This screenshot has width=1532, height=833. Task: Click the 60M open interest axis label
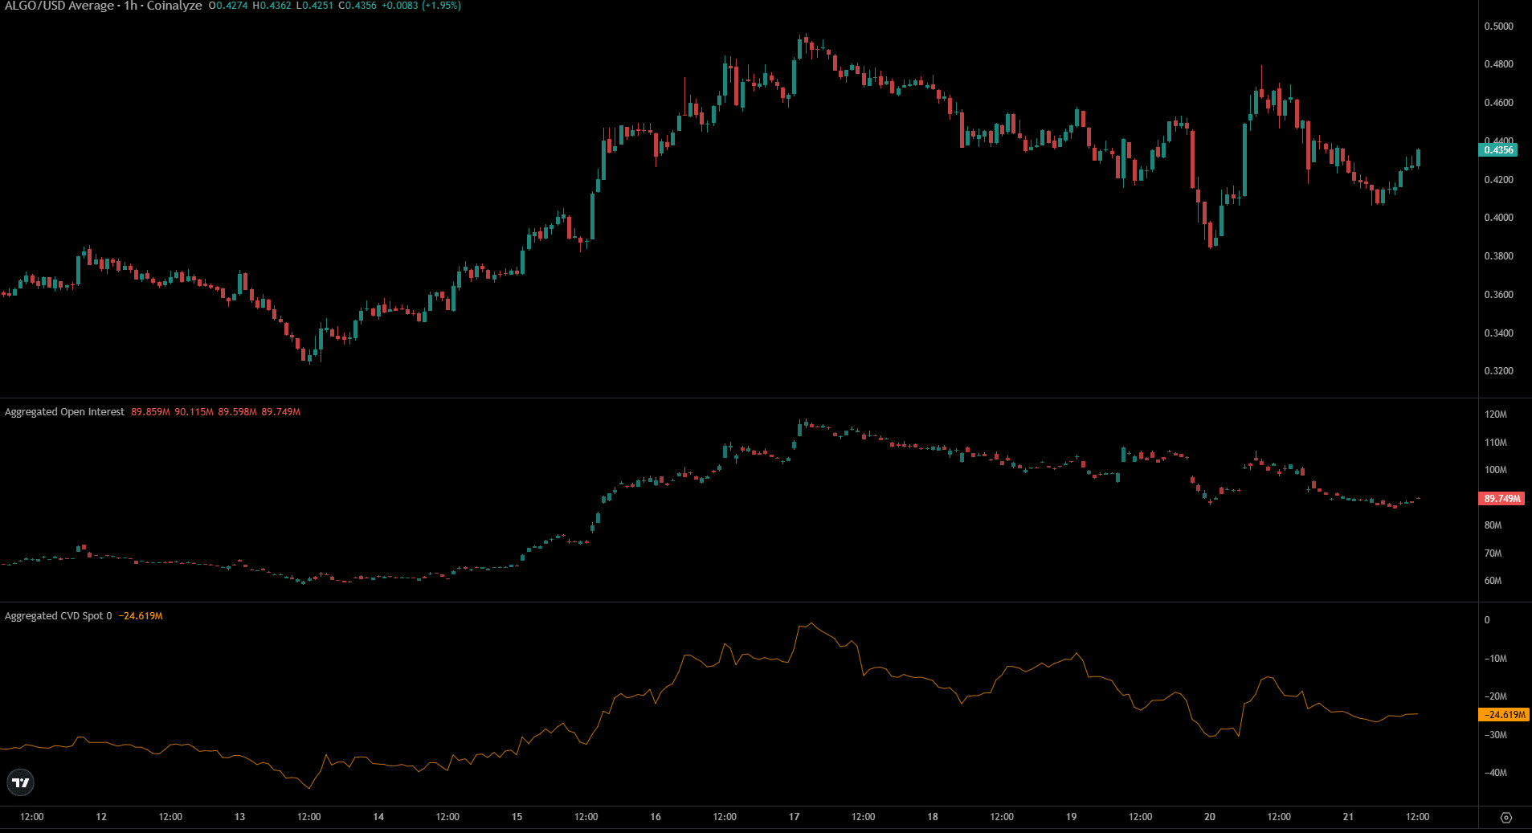point(1493,581)
